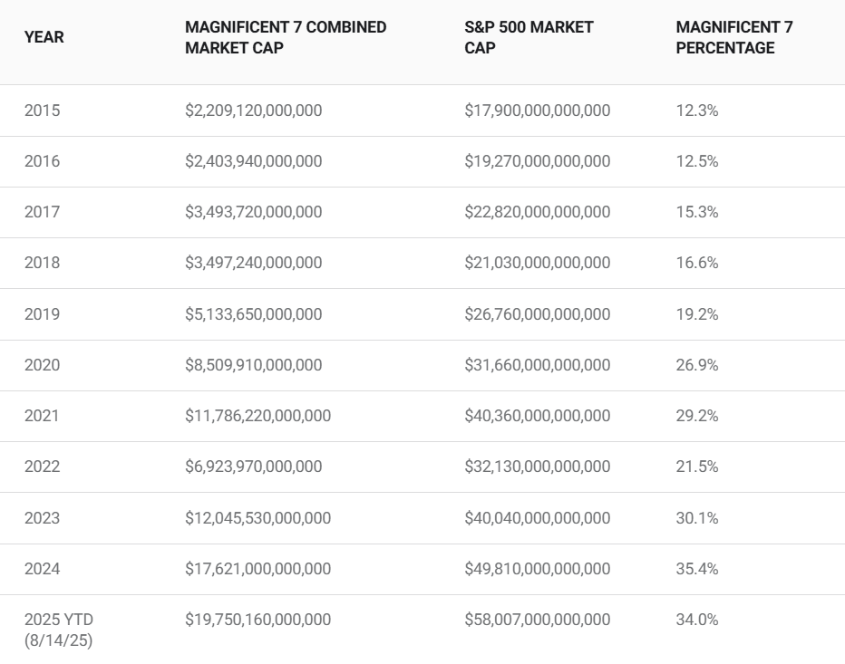Select the 21.5% percentage cell

(x=697, y=466)
